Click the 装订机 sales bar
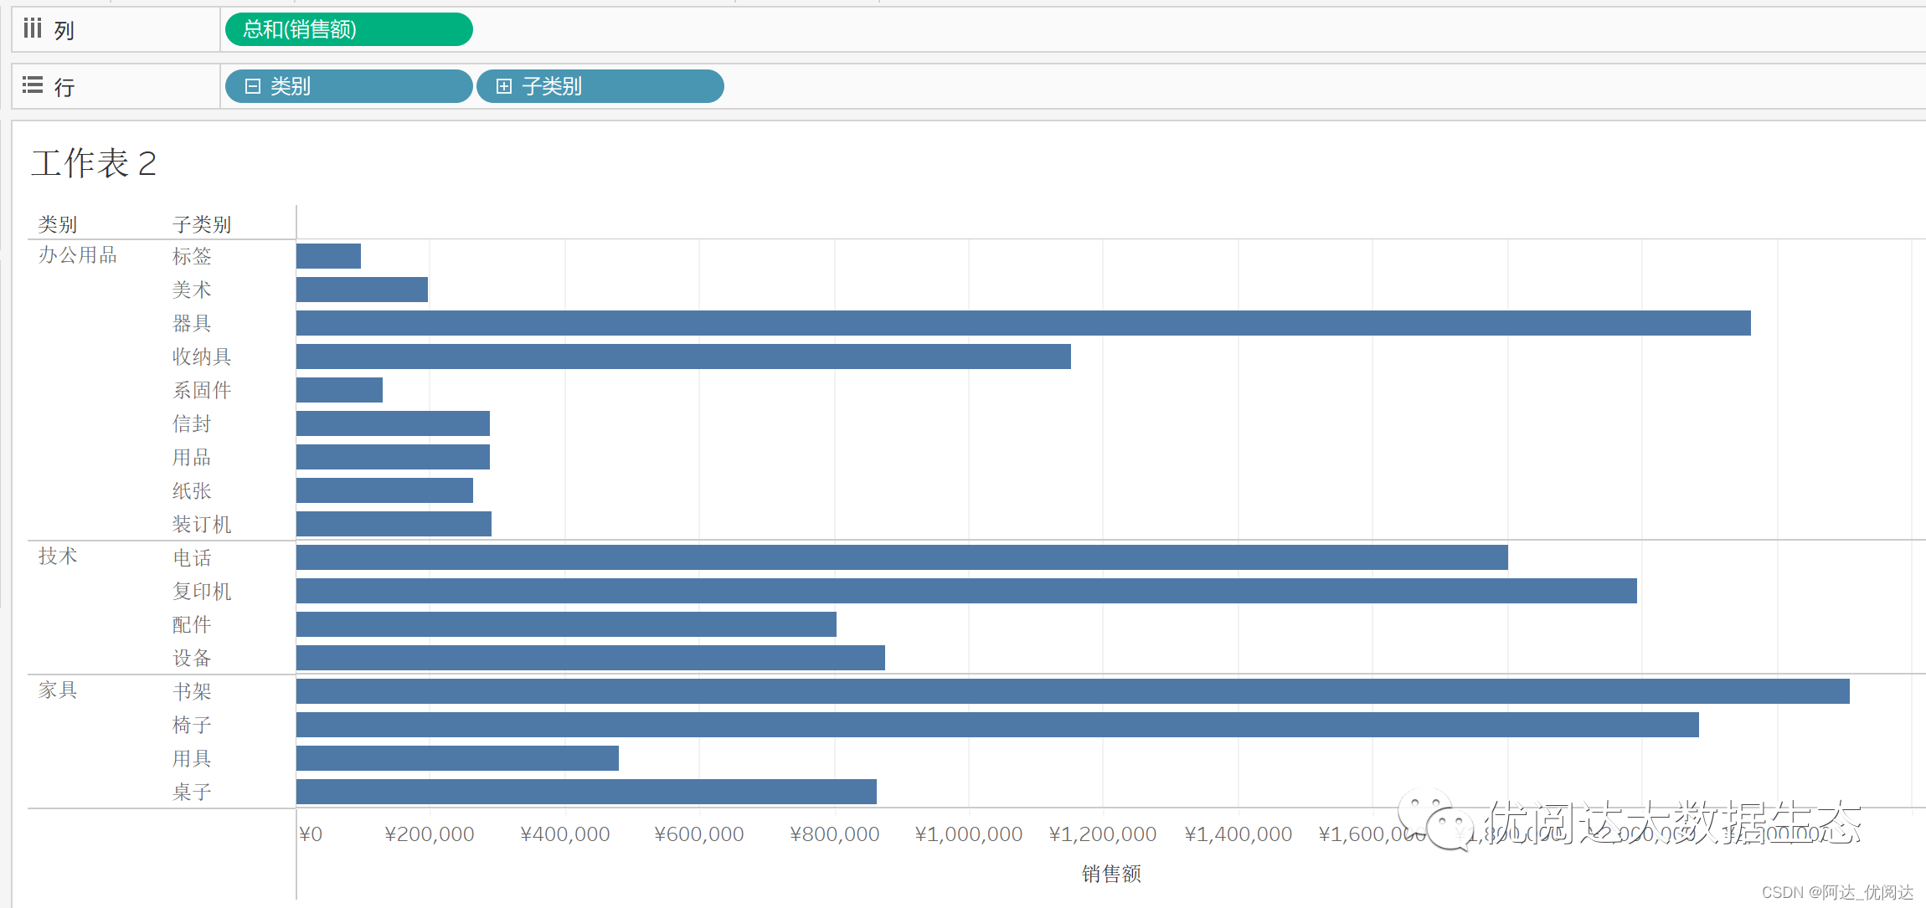1926x908 pixels. click(394, 524)
